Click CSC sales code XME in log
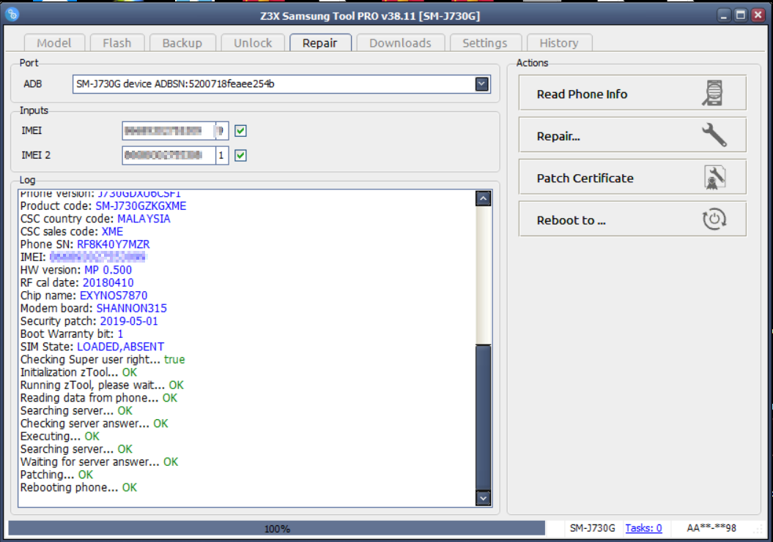773x542 pixels. point(112,231)
